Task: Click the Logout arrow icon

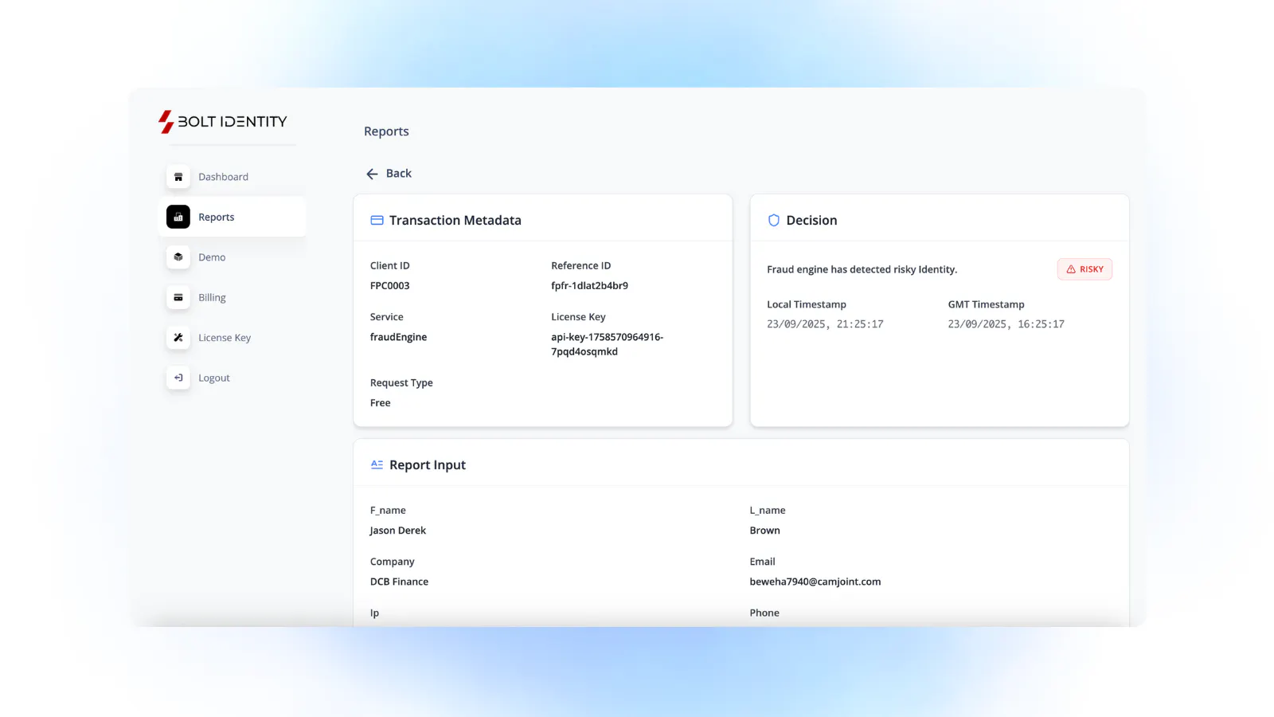Action: coord(178,378)
